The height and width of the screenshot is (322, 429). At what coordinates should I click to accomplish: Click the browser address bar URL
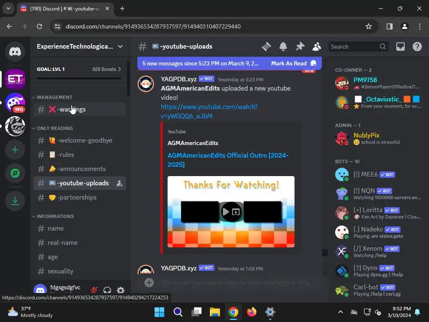[x=153, y=26]
